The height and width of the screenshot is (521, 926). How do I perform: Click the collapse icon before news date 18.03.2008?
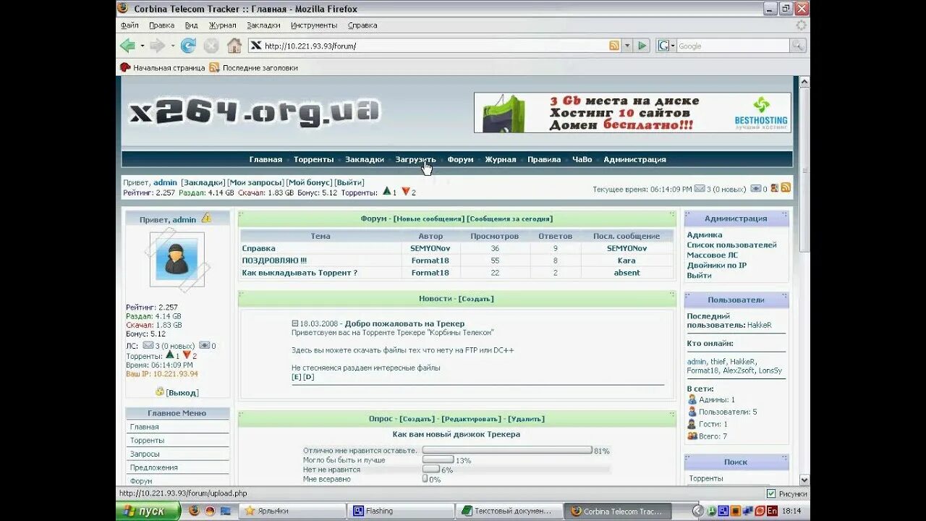(x=295, y=323)
